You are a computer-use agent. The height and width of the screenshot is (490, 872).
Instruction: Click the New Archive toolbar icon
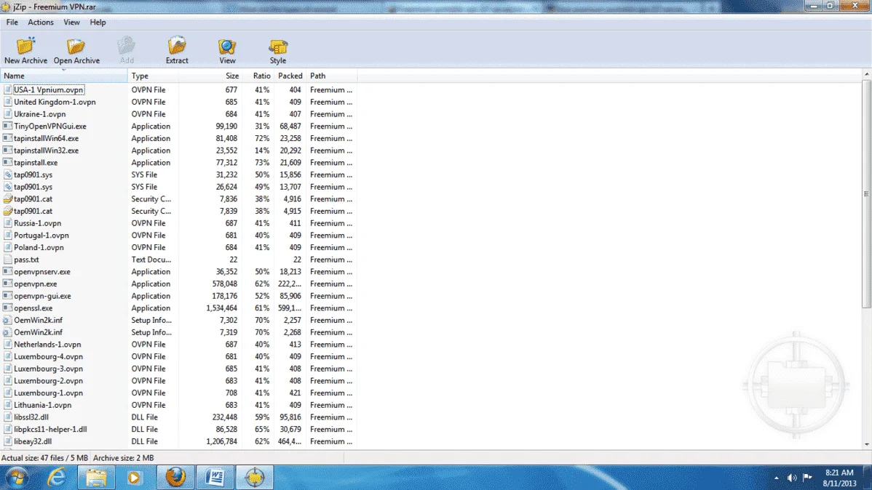[x=25, y=46]
